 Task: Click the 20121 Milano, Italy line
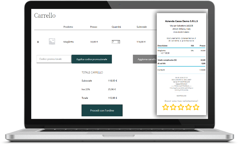[181, 29]
